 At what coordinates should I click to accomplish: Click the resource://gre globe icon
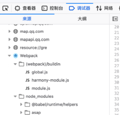[15, 47]
